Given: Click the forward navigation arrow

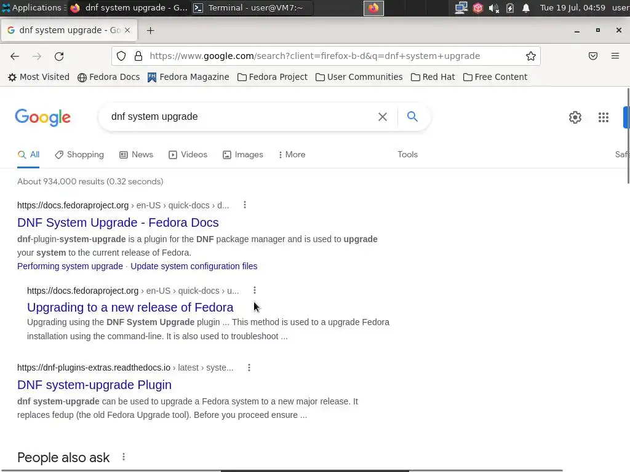Looking at the screenshot, I should [37, 56].
